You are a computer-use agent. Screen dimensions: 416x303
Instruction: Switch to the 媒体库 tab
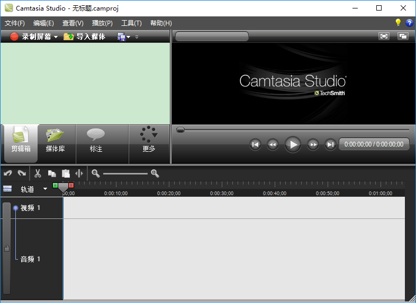click(x=55, y=143)
